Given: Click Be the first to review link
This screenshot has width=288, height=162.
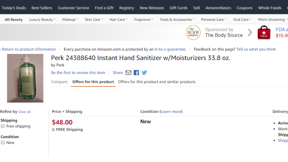Looking at the screenshot, I should [x=78, y=73].
